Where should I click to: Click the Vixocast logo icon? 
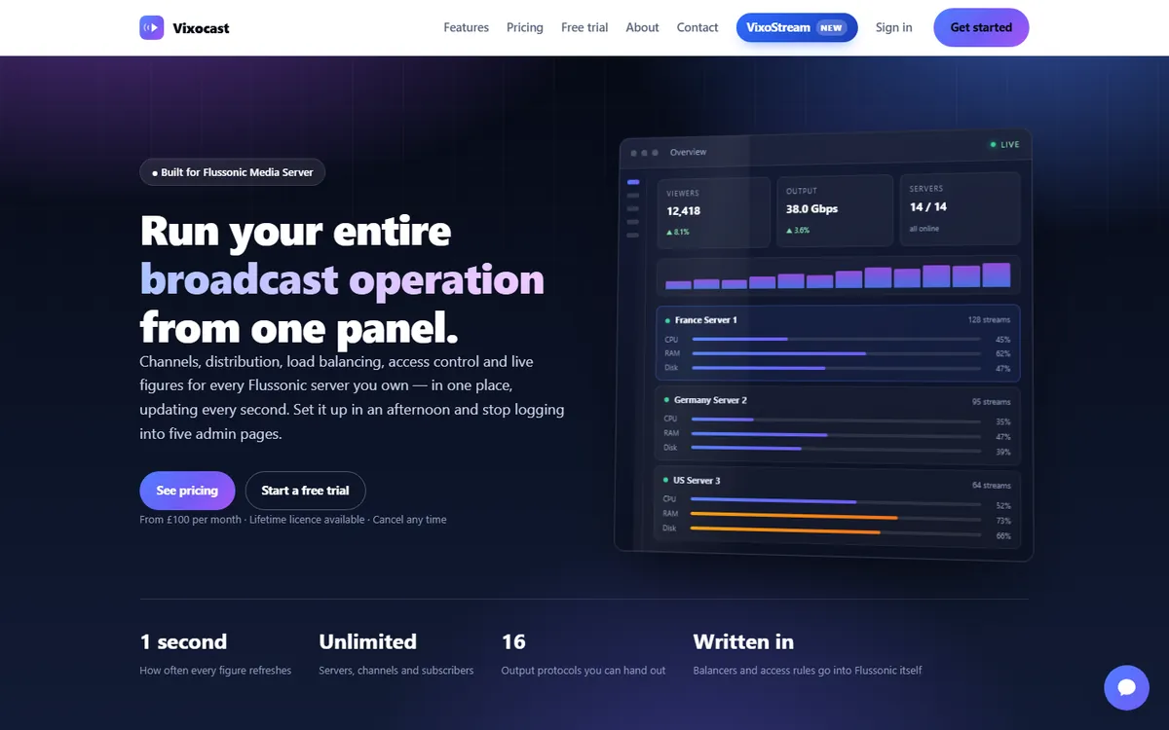[x=152, y=27]
